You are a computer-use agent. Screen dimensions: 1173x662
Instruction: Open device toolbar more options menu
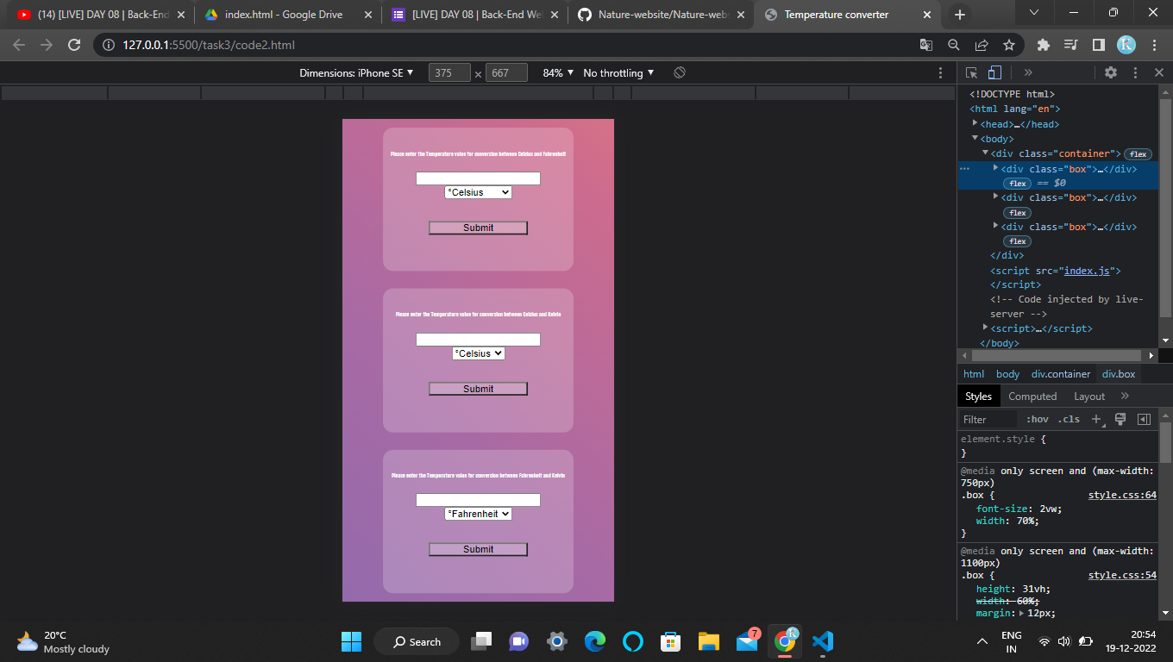point(940,73)
